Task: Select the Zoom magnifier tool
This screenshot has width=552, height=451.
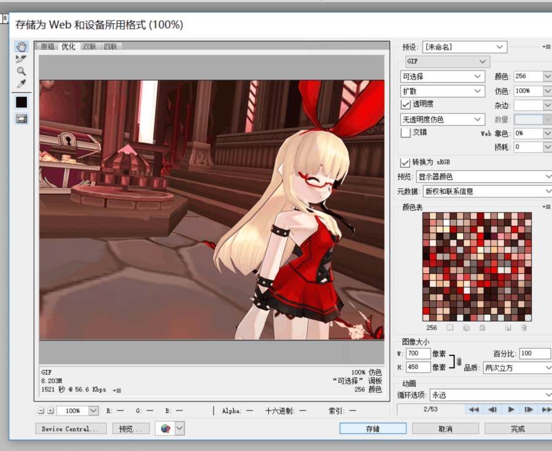Action: [x=21, y=72]
